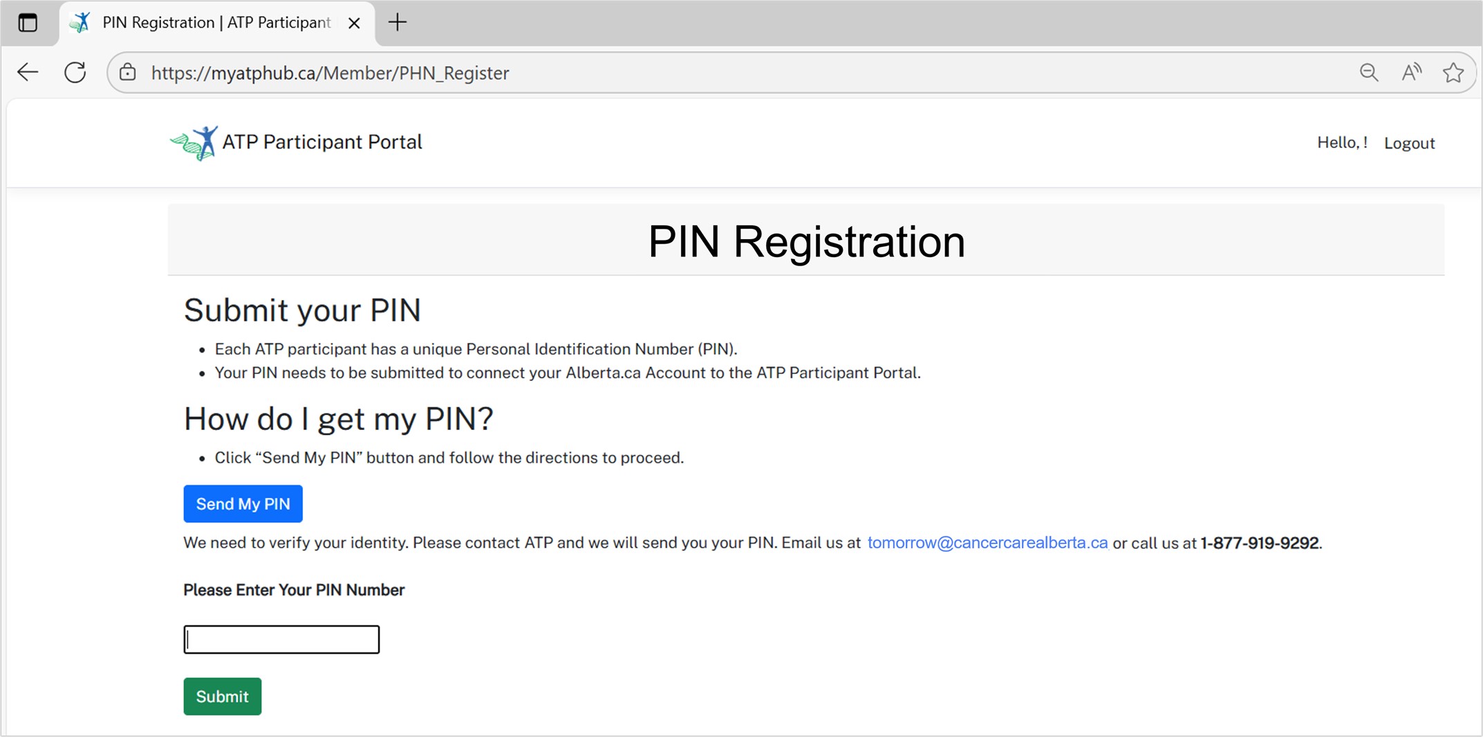Open a new browser tab
This screenshot has height=737, width=1483.
coord(398,23)
